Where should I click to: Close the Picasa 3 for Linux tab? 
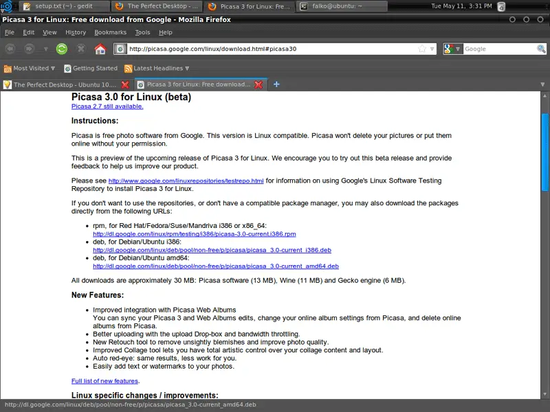click(x=258, y=84)
